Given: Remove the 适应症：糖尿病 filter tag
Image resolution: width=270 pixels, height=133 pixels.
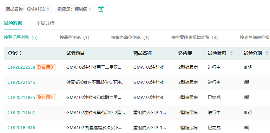Looking at the screenshot, I should (90, 9).
